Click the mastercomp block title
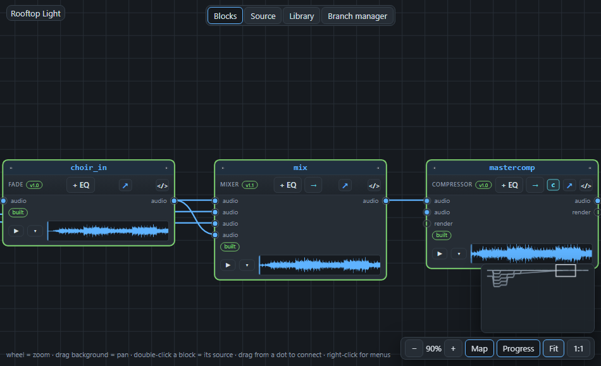Image resolution: width=601 pixels, height=366 pixels. (512, 168)
